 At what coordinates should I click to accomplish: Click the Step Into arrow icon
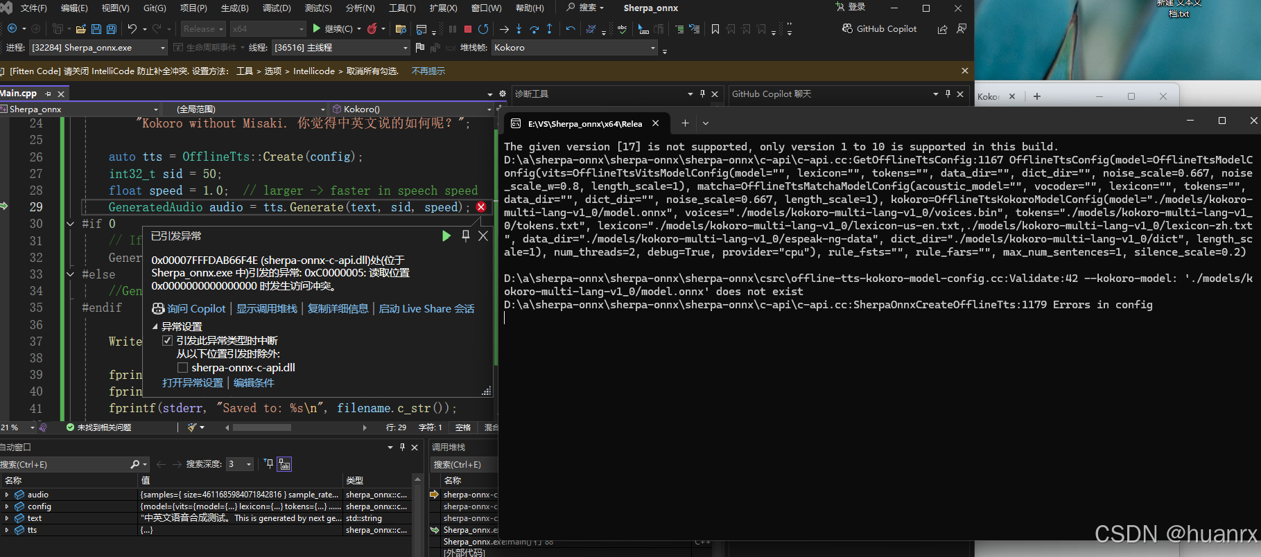coord(519,29)
